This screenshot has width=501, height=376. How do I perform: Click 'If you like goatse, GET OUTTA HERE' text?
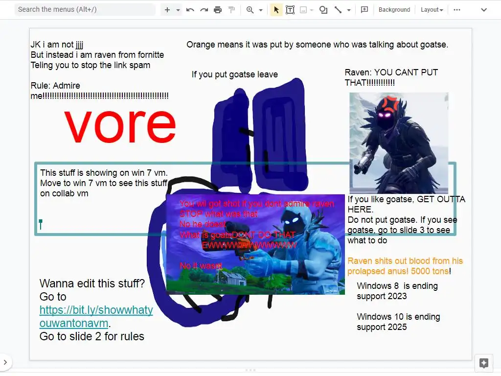tap(407, 204)
